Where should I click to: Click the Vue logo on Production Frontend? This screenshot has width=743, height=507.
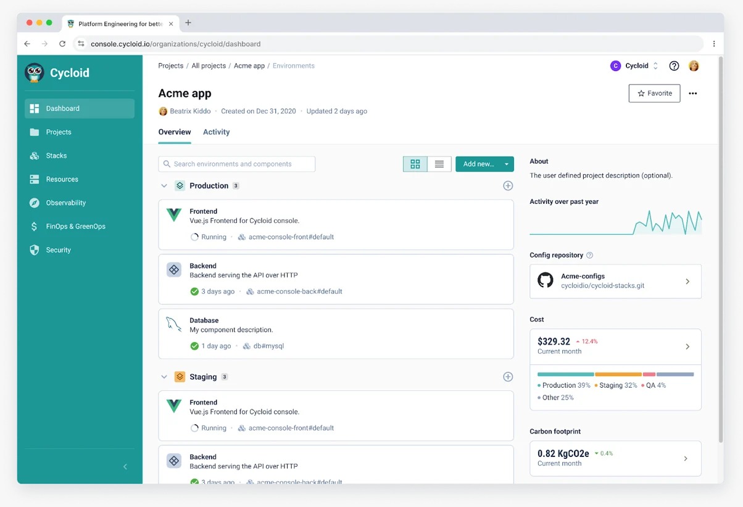[174, 215]
